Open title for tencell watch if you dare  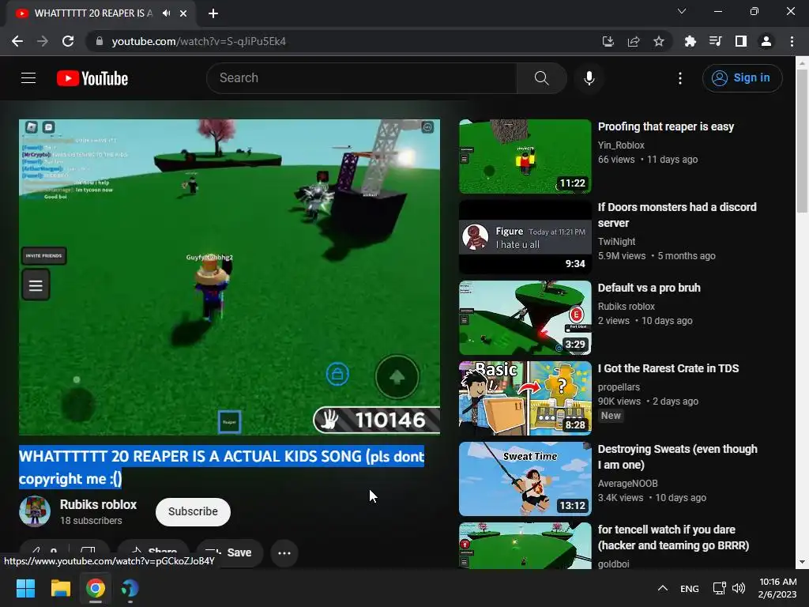pos(673,537)
